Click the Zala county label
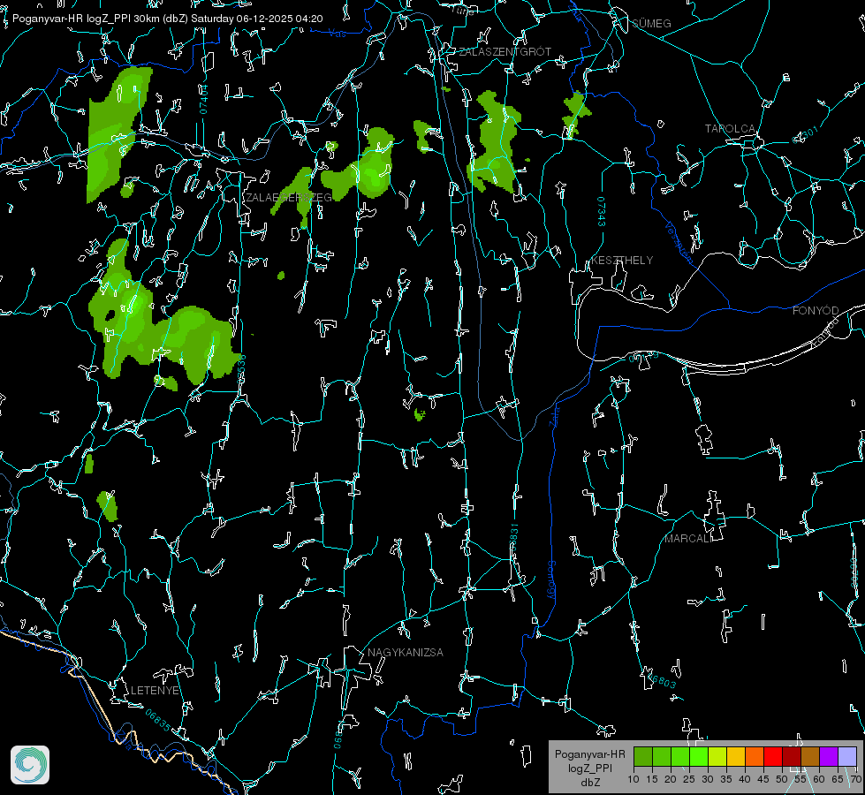Screen dimensions: 865x795 click(x=554, y=415)
